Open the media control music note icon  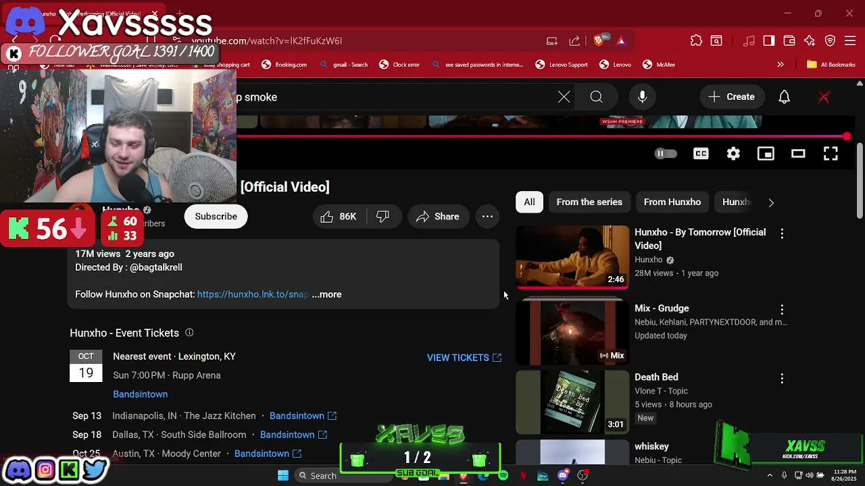[x=749, y=40]
